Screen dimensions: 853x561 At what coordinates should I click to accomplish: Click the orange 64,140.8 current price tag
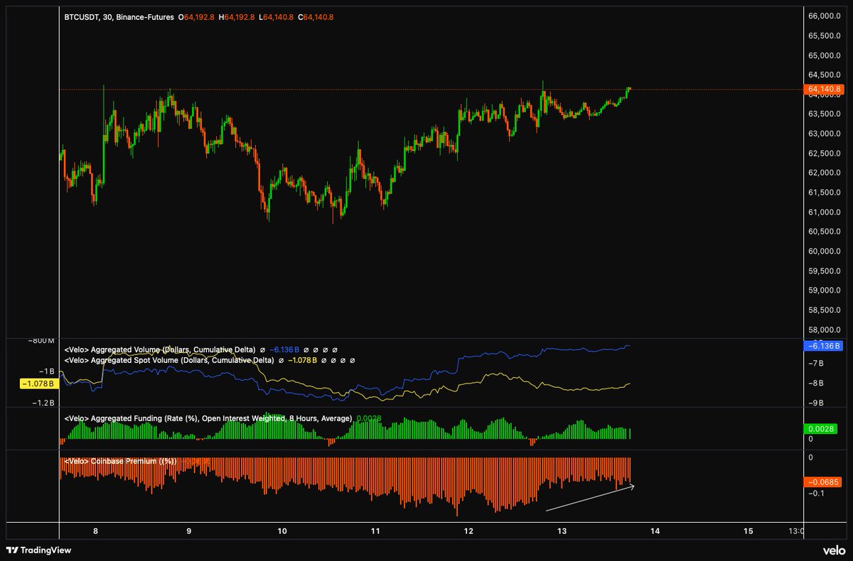tap(823, 89)
